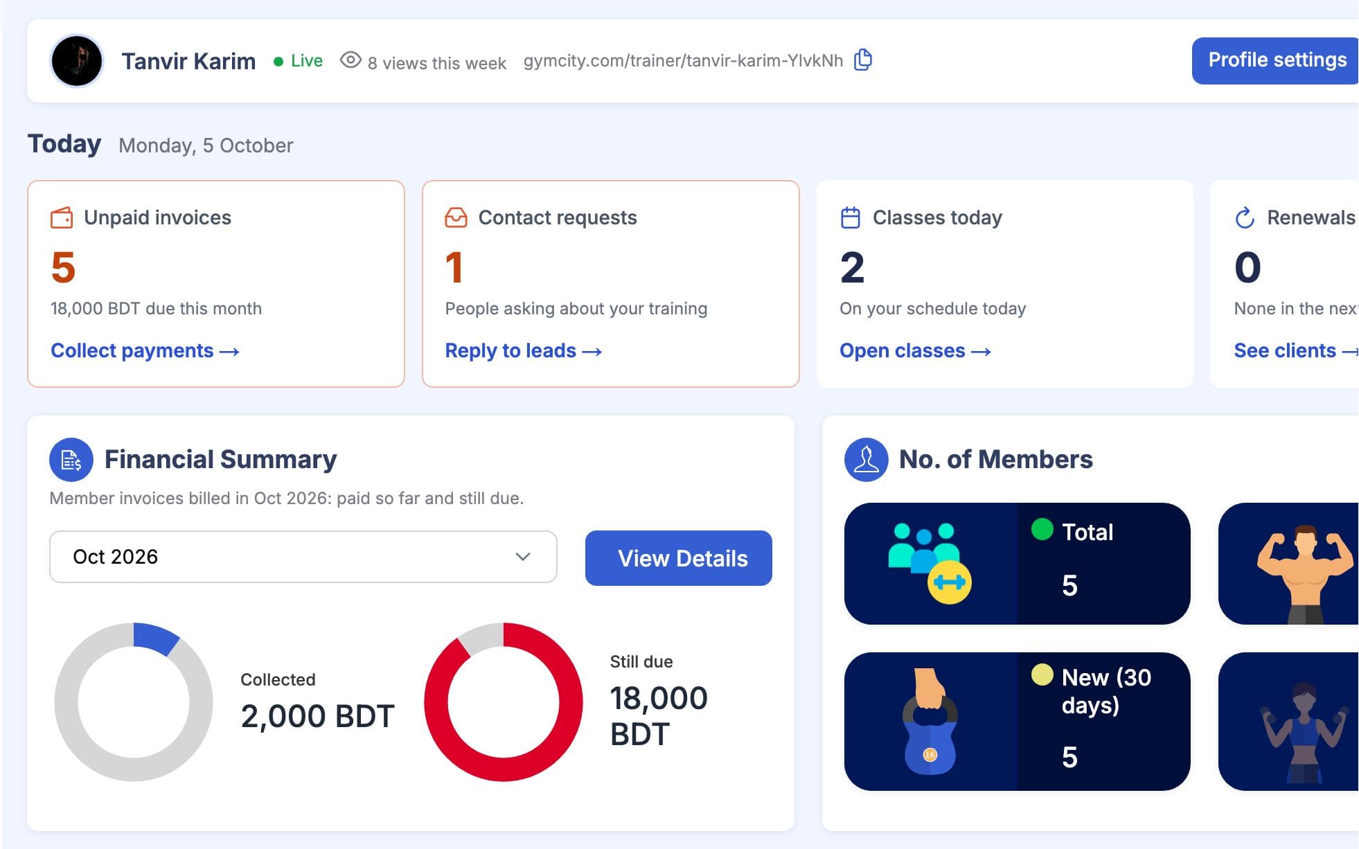Click the flexing male bodybuilder icon

point(1305,574)
